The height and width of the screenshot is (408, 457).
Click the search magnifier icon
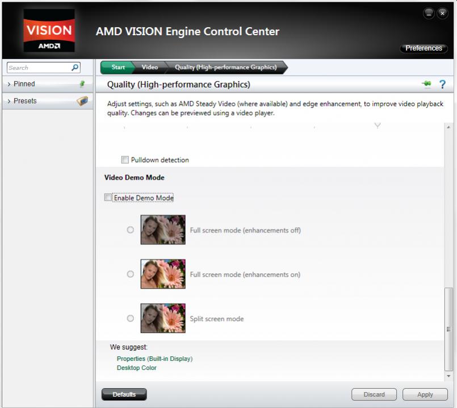click(x=75, y=68)
